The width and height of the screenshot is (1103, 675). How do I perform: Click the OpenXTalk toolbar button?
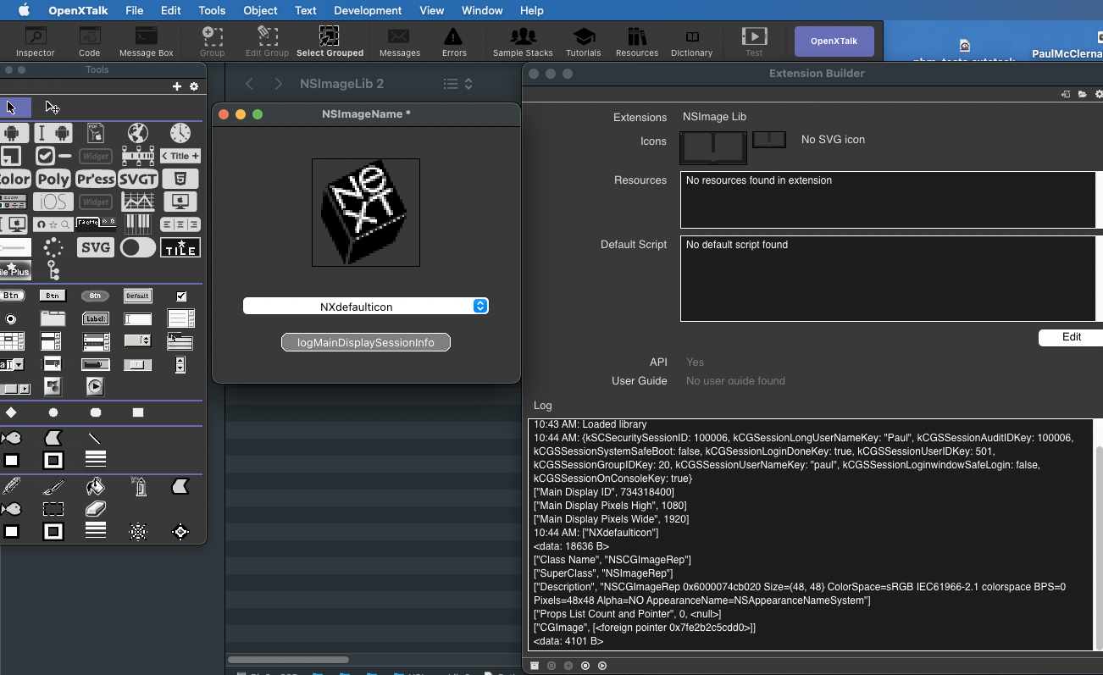[834, 41]
